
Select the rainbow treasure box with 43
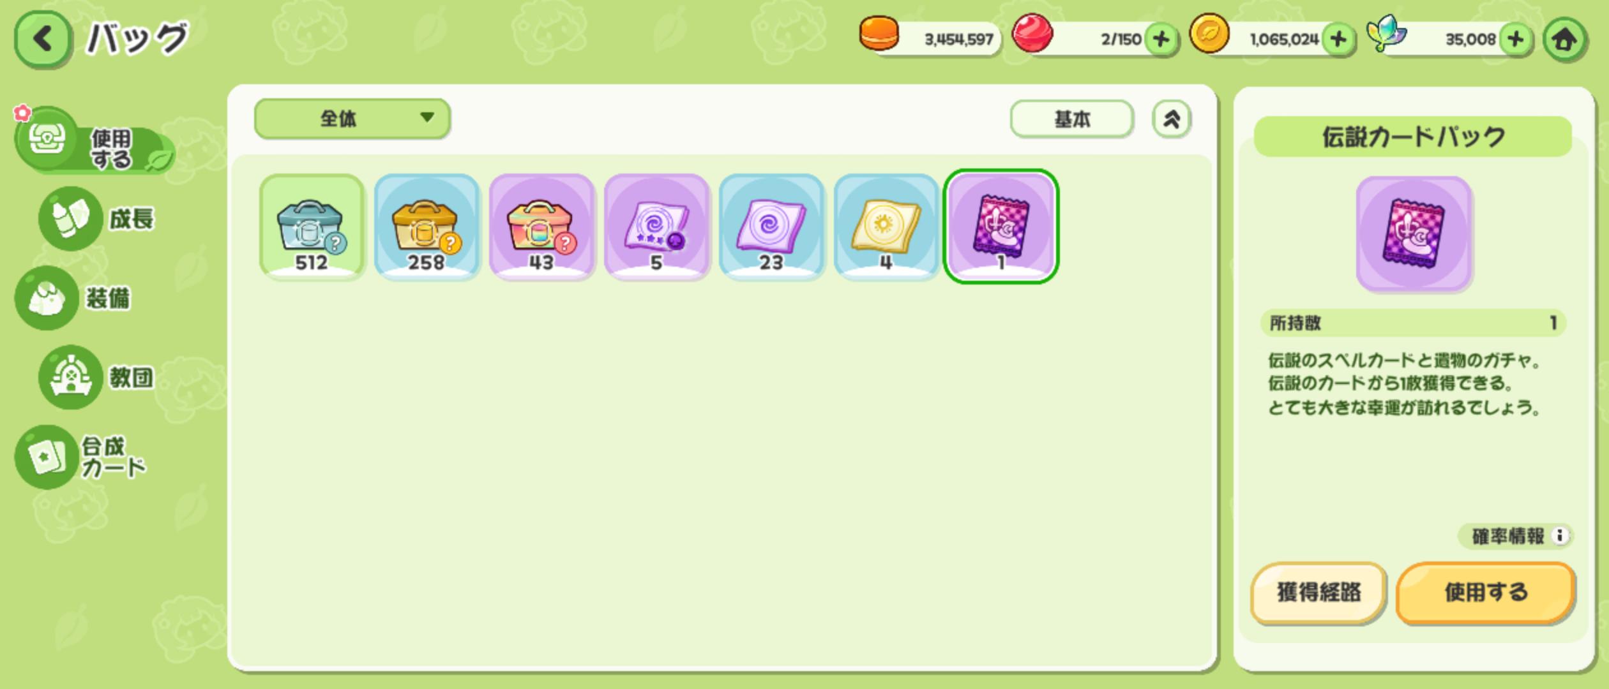[541, 226]
